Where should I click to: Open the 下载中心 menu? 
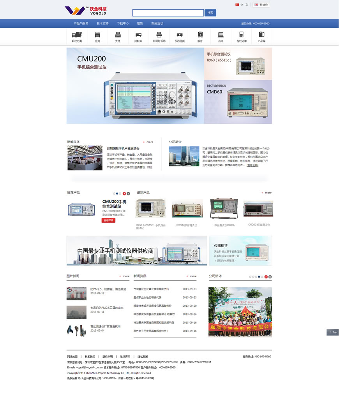[123, 23]
